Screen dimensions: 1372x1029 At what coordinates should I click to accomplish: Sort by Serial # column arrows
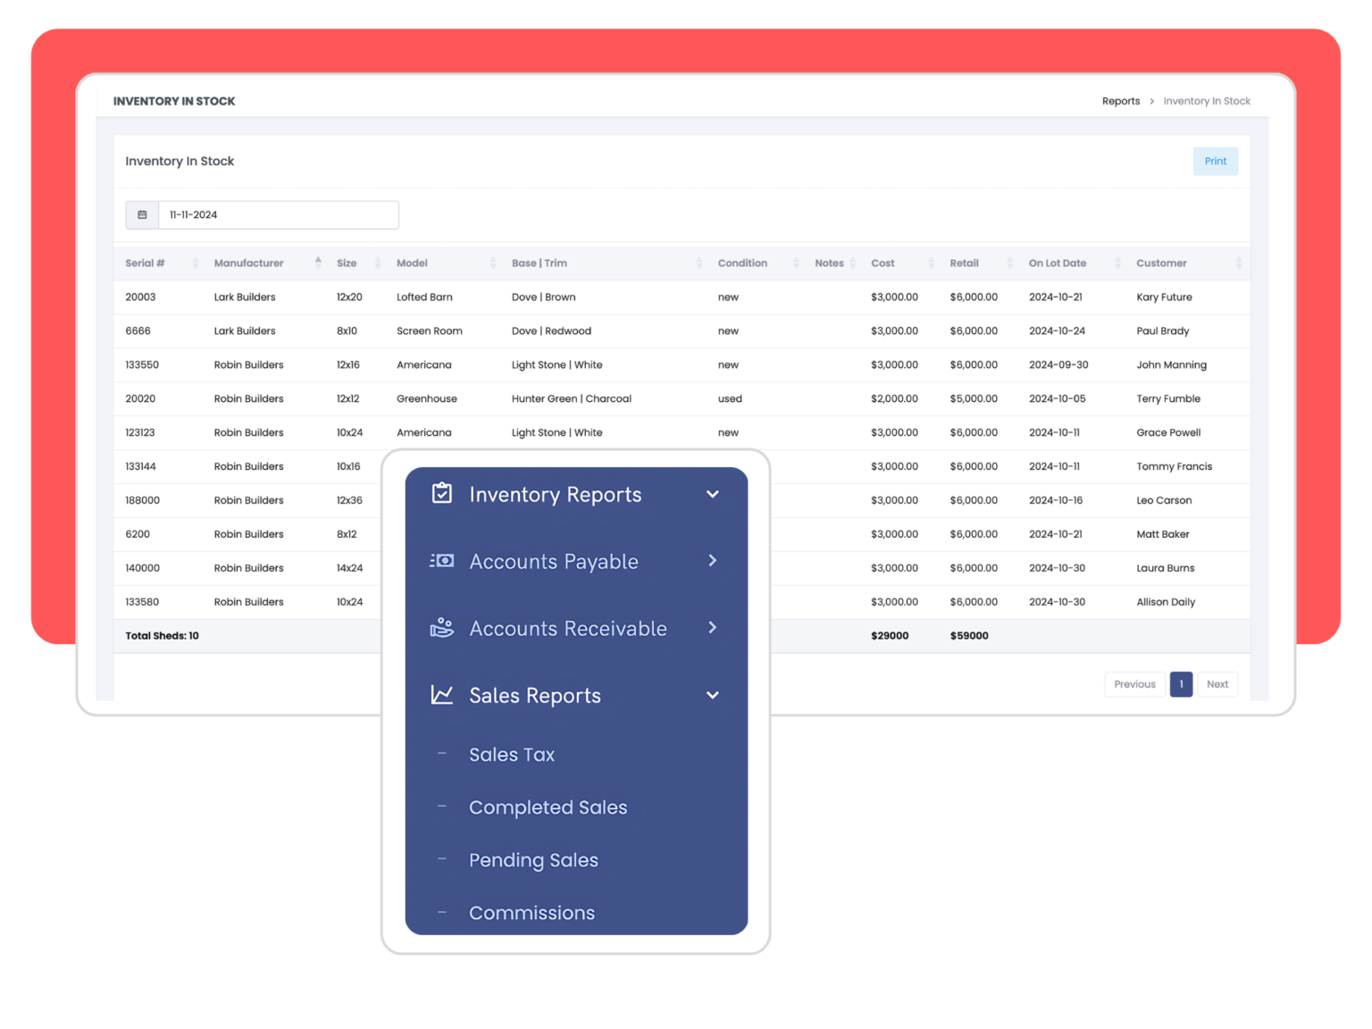coord(195,264)
